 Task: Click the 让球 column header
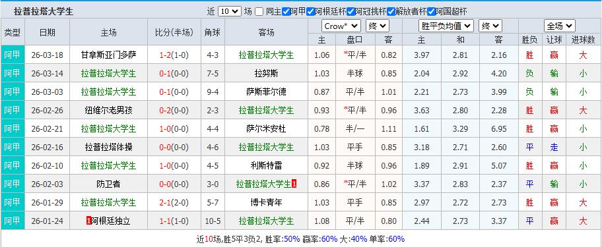coord(554,40)
